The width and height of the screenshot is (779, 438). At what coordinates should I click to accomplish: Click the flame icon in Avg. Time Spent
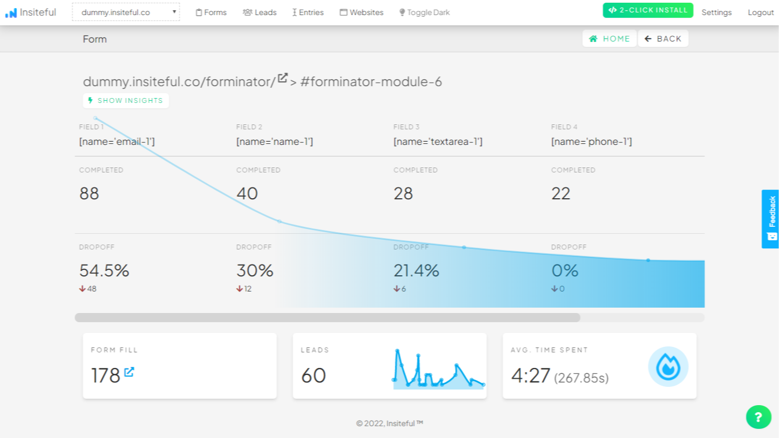point(668,366)
